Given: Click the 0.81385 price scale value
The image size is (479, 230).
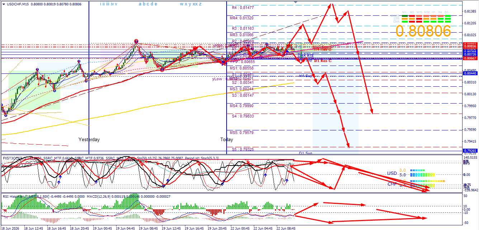Looking at the screenshot, I should (x=470, y=11).
